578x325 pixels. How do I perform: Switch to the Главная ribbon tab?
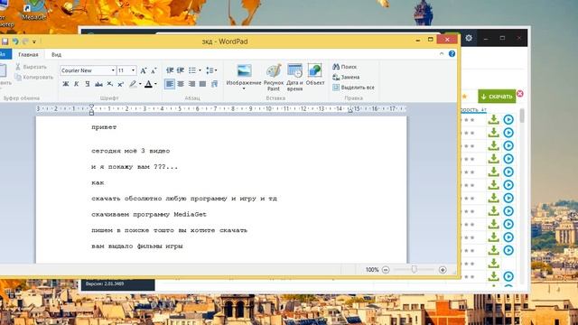(x=28, y=54)
